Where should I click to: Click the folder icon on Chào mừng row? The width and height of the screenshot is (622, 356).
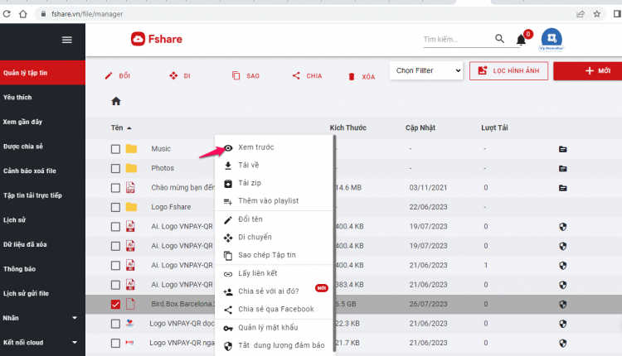(562, 188)
